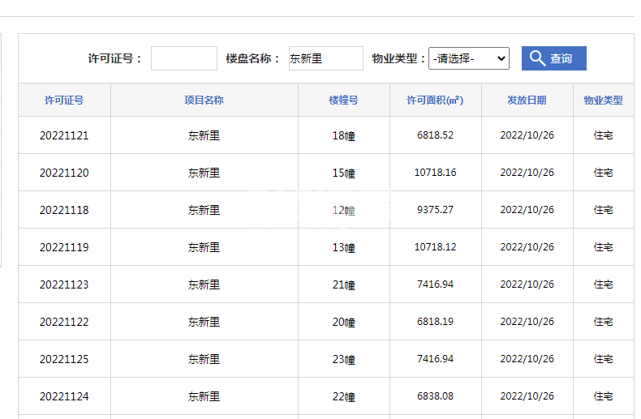The image size is (641, 419).
Task: Click date 2022/10/26 in row 20221124
Action: point(527,396)
